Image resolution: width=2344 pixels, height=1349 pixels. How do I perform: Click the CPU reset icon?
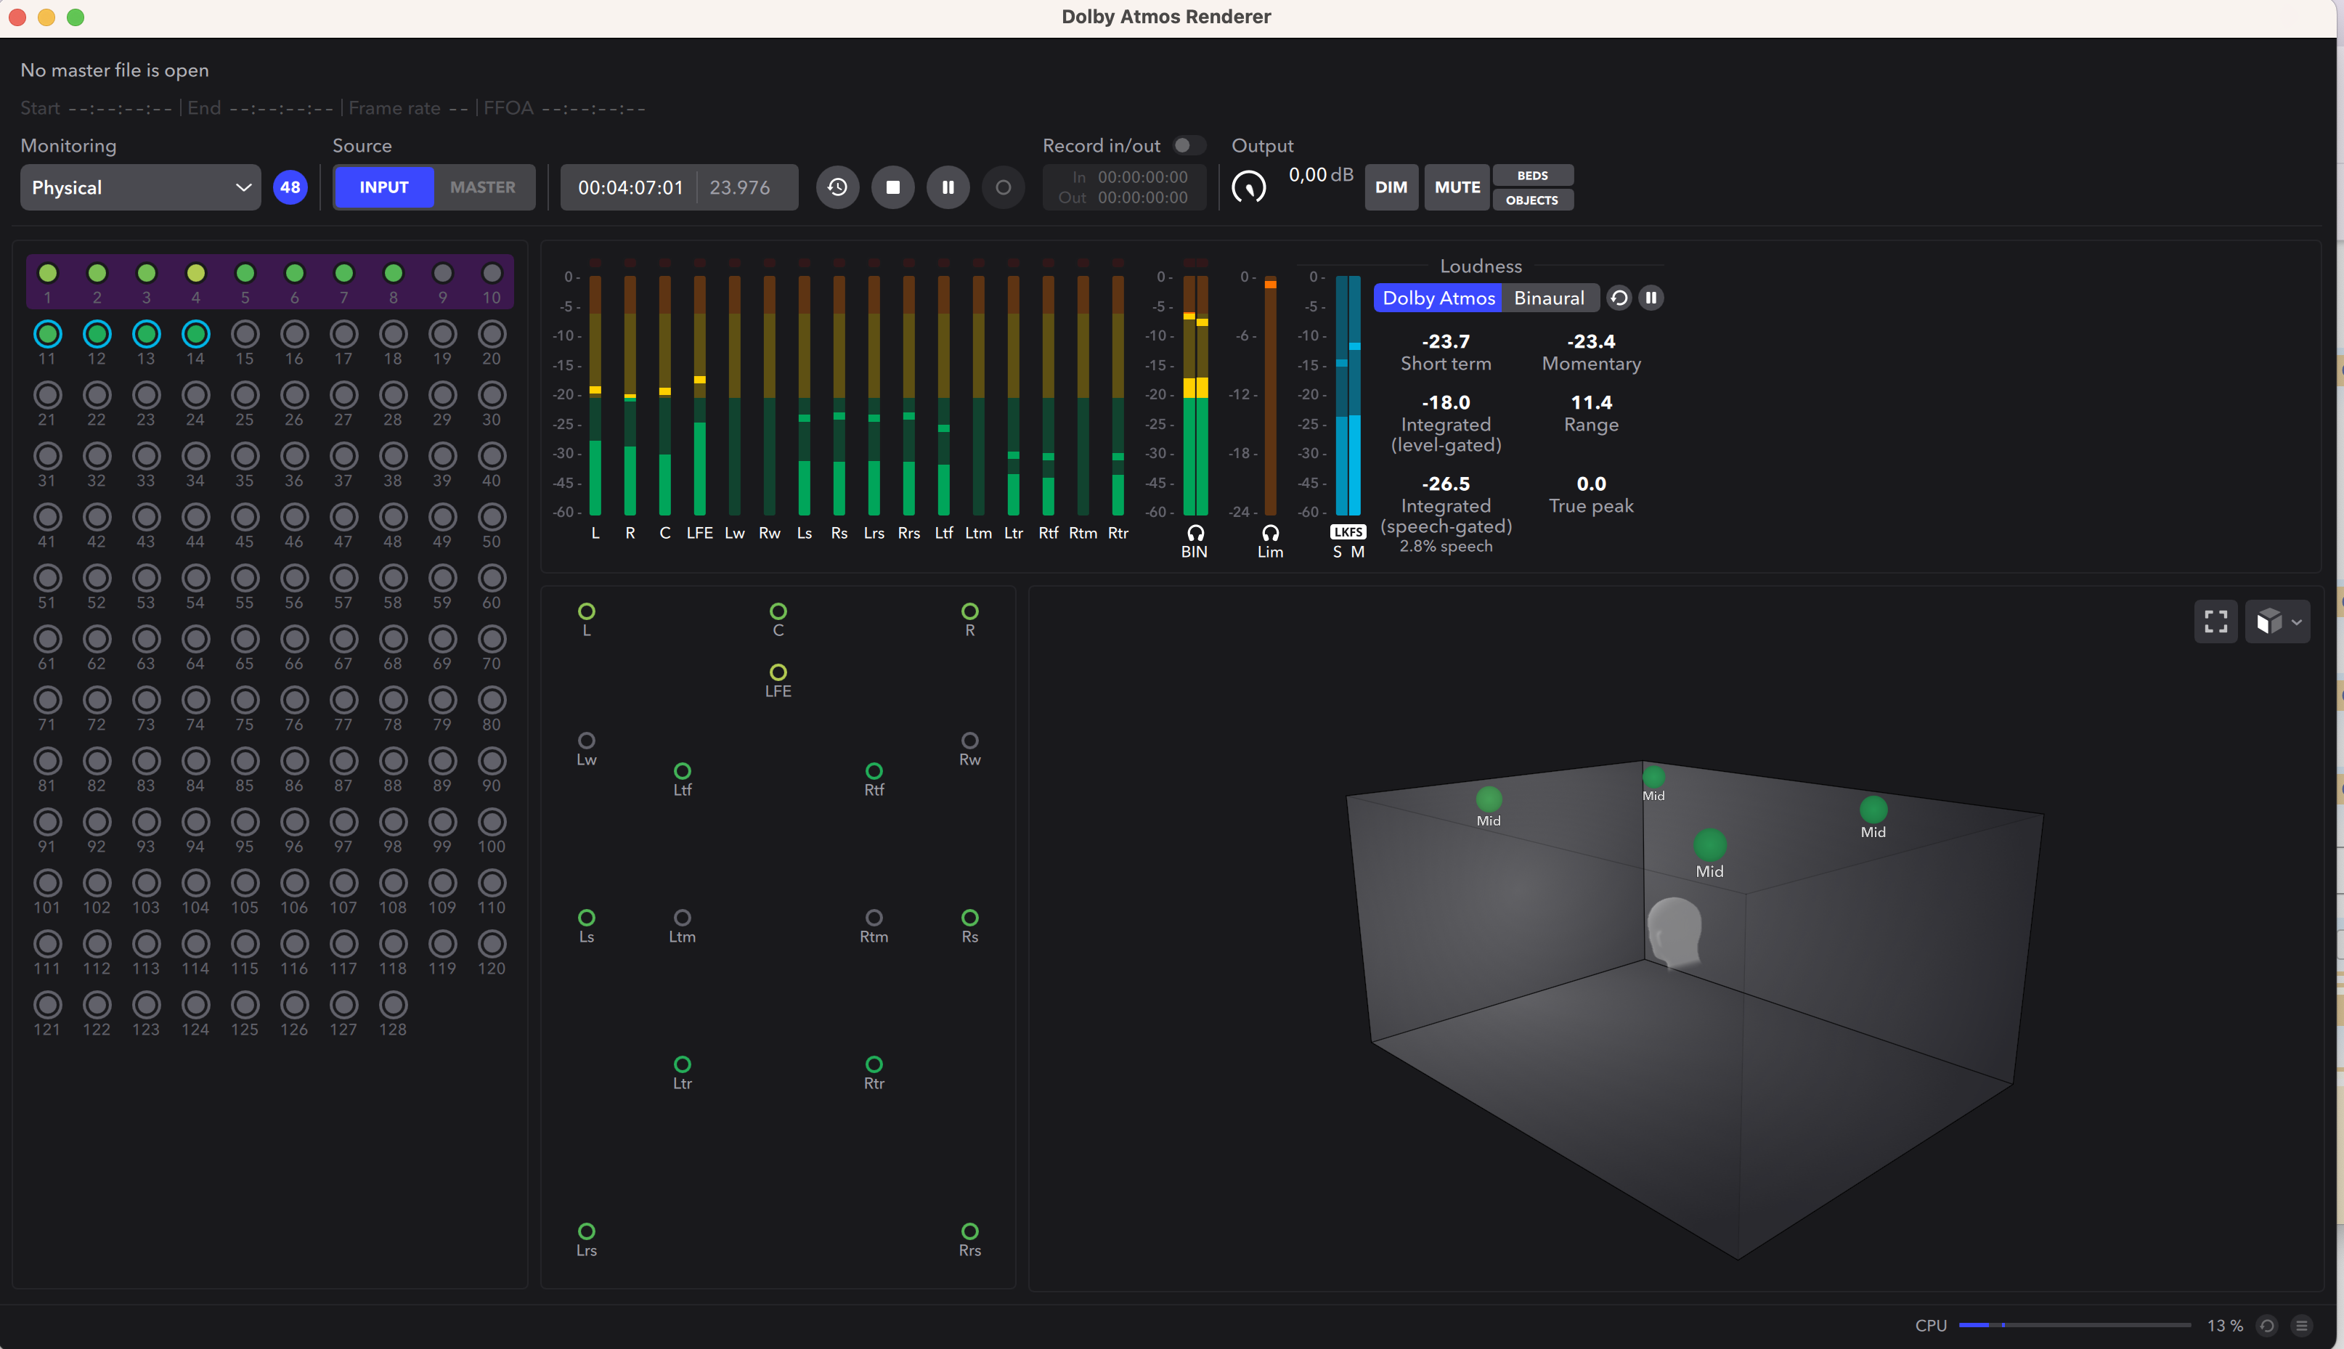coord(2267,1326)
